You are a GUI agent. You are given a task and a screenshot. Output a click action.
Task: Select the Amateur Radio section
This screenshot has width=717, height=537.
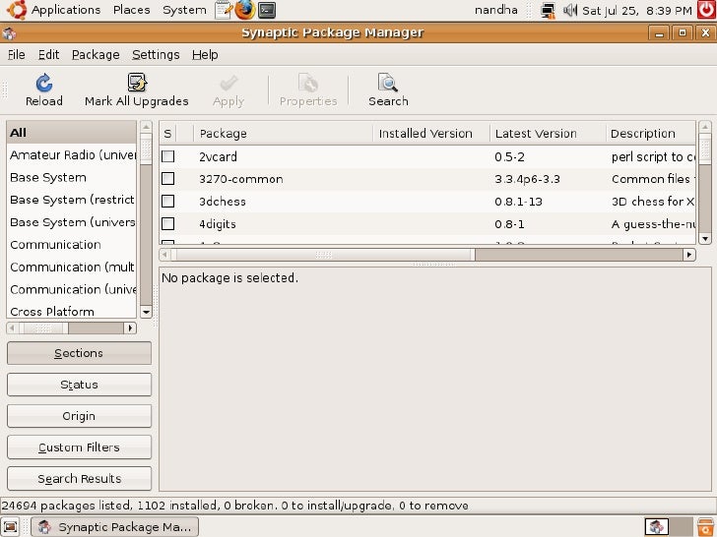[71, 154]
